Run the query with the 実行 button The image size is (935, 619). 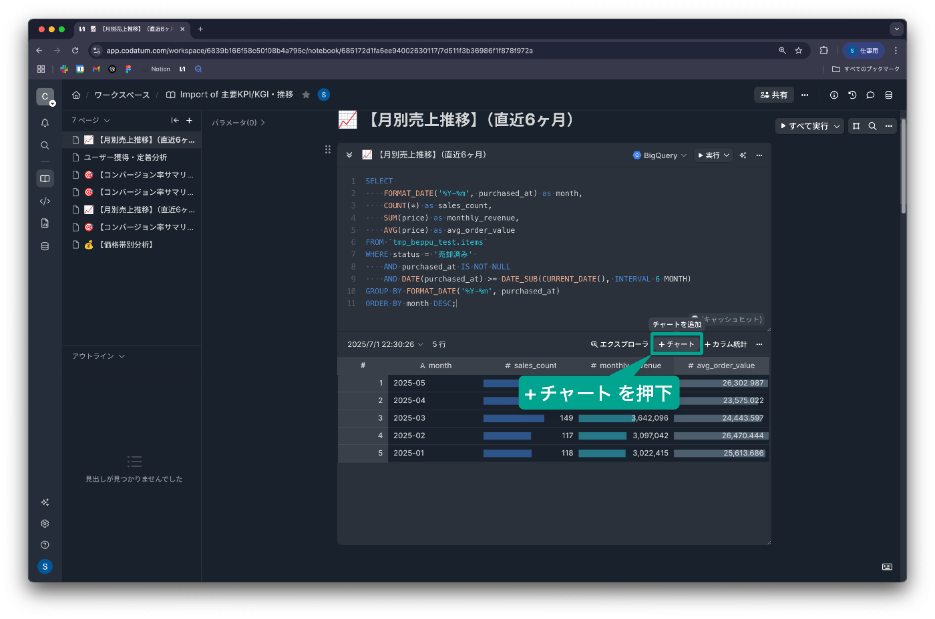[x=709, y=155]
